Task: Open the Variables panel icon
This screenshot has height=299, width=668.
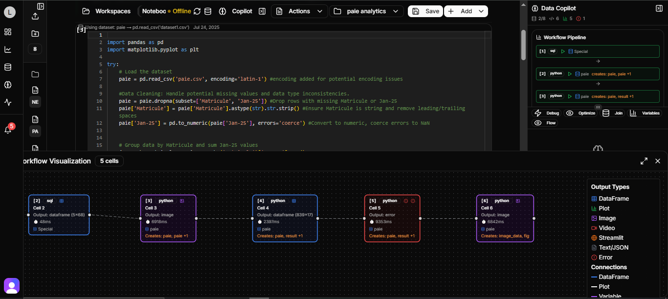Action: coord(646,113)
